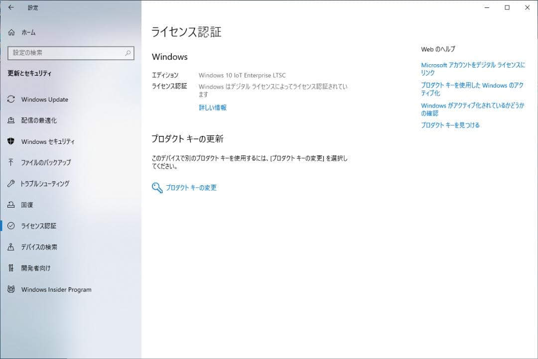The image size is (538, 359).
Task: Open Windows がアクティブ化されているかどうかの確認 link
Action: [472, 109]
